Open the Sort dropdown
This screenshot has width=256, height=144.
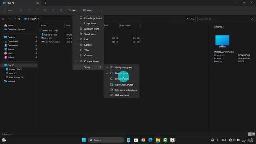pyautogui.click(x=73, y=10)
